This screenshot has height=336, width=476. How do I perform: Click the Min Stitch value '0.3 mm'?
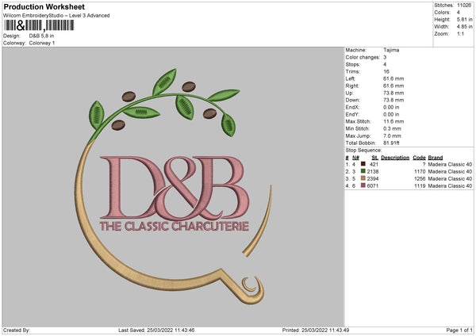[x=392, y=128]
